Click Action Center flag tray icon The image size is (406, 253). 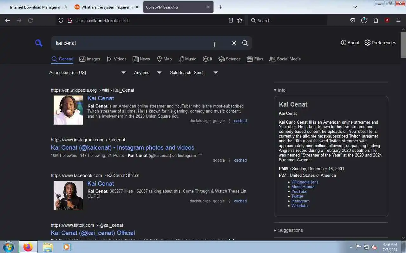point(358,247)
